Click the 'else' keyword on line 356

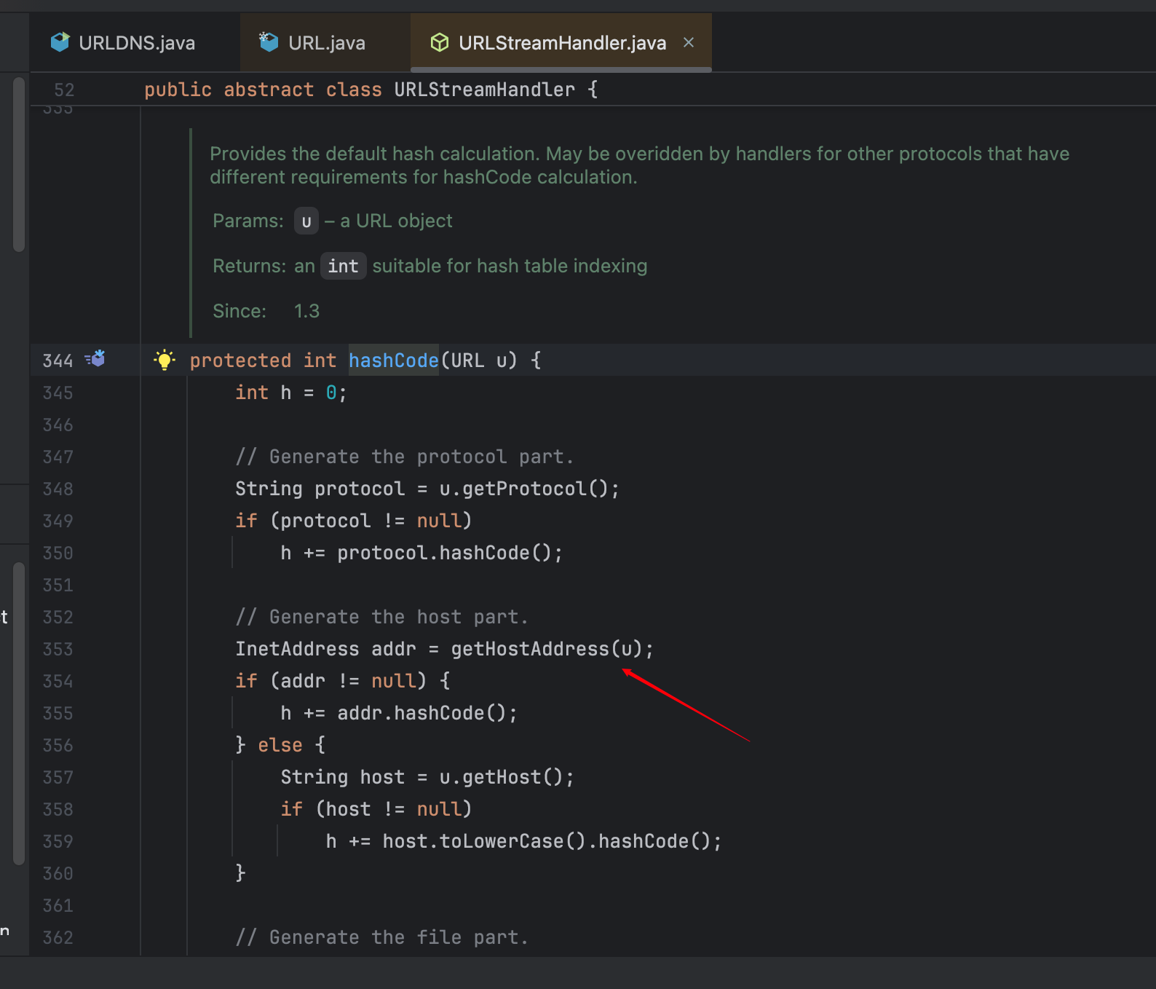280,745
